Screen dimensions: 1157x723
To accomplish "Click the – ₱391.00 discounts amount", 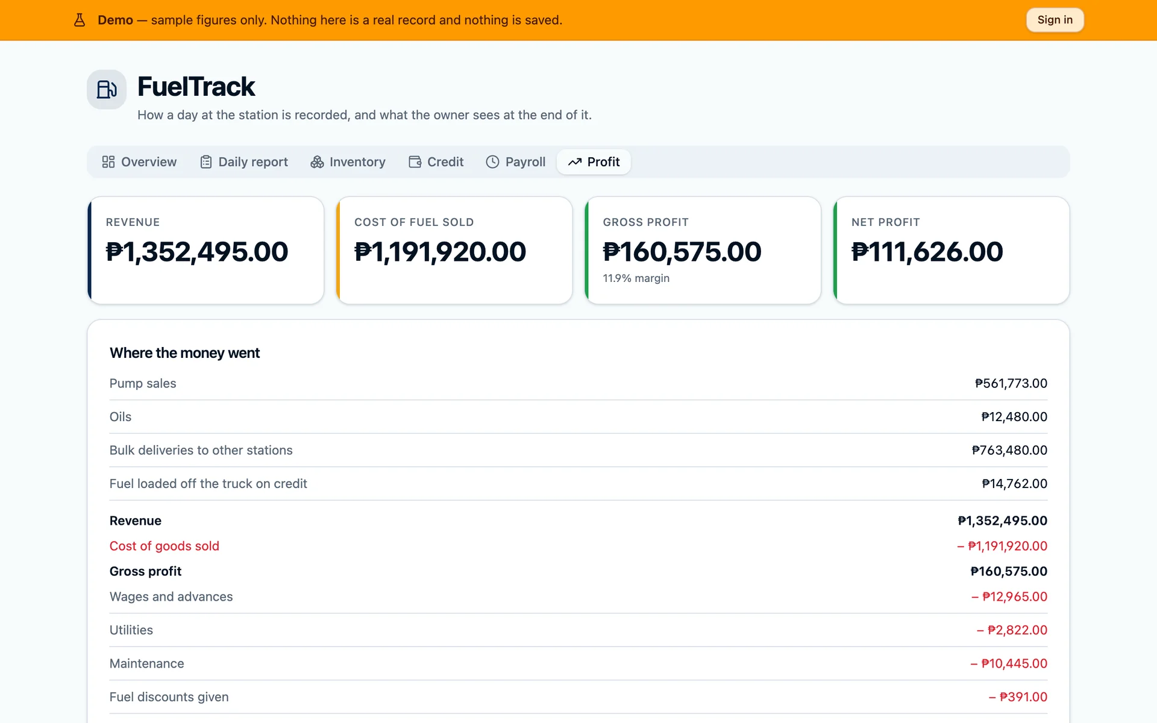I will pos(1018,697).
